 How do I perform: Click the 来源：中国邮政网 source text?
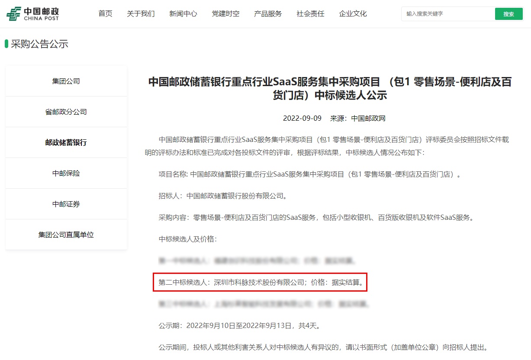pos(357,119)
